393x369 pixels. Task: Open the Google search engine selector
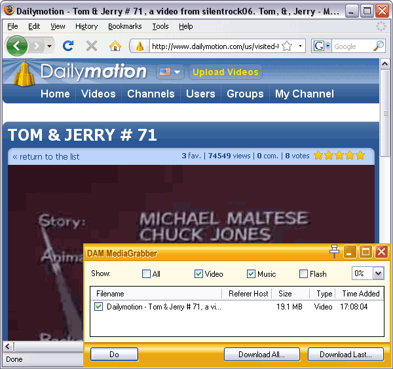(322, 46)
